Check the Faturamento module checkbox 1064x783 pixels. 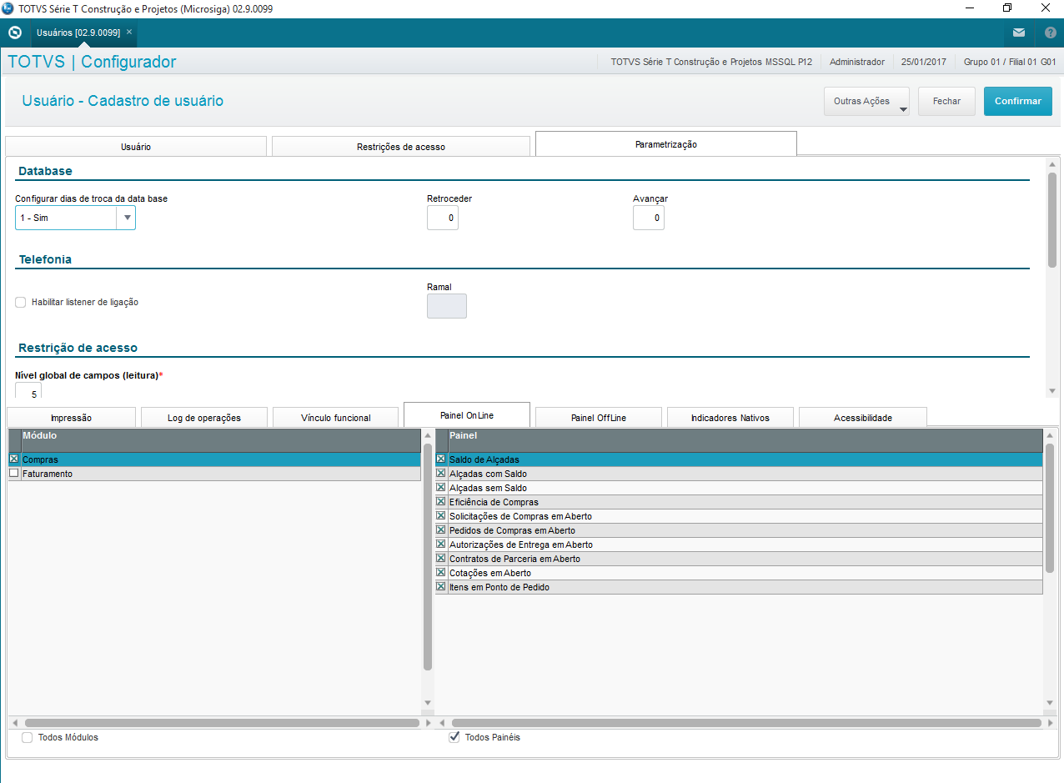pyautogui.click(x=13, y=473)
